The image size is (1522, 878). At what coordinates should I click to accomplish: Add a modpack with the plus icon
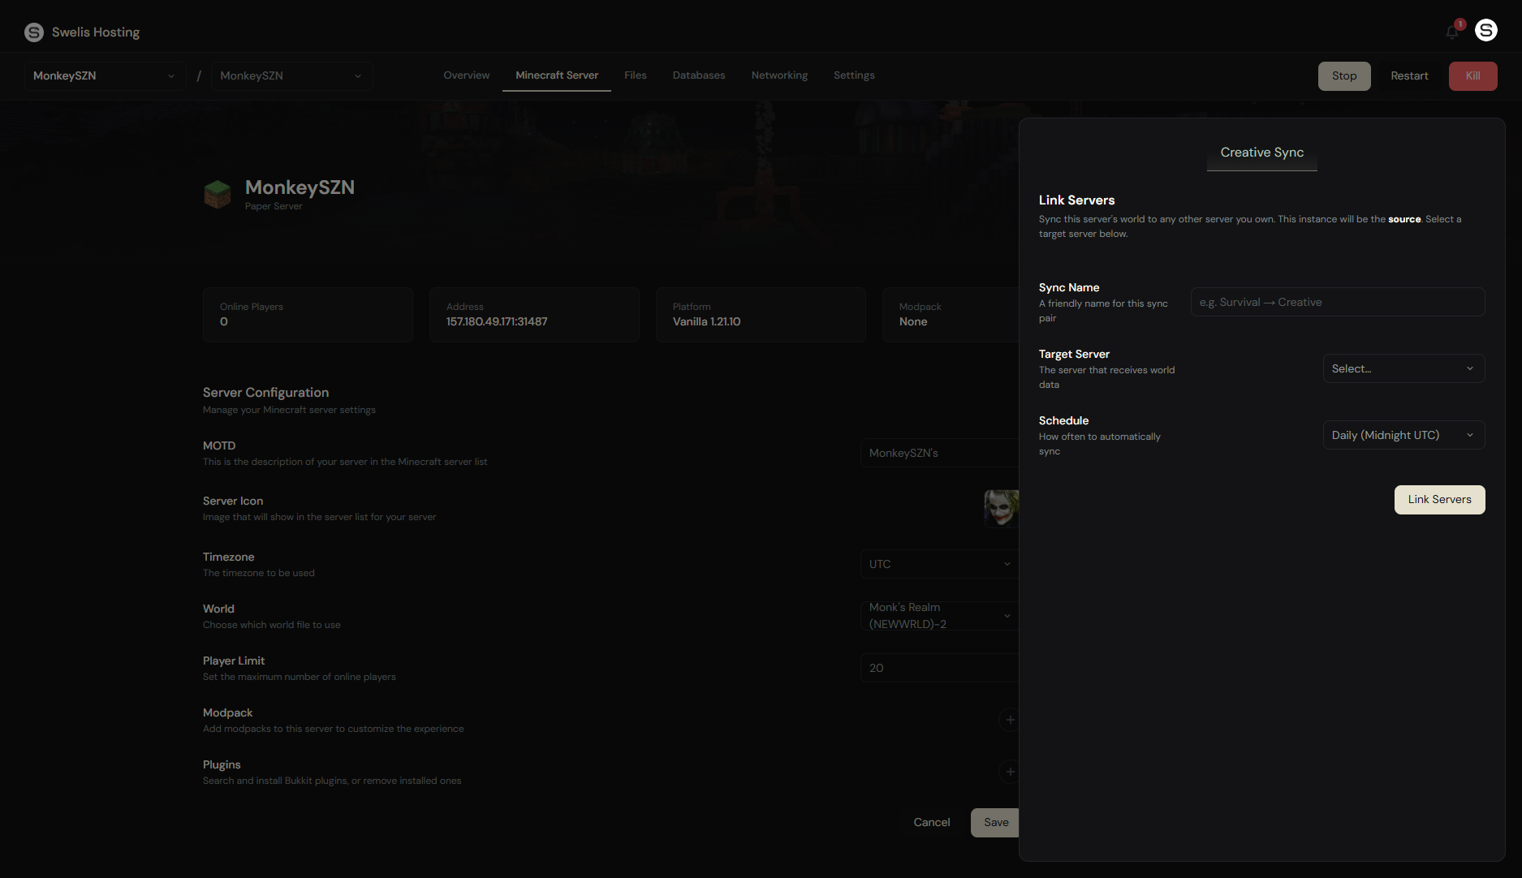(x=1009, y=720)
